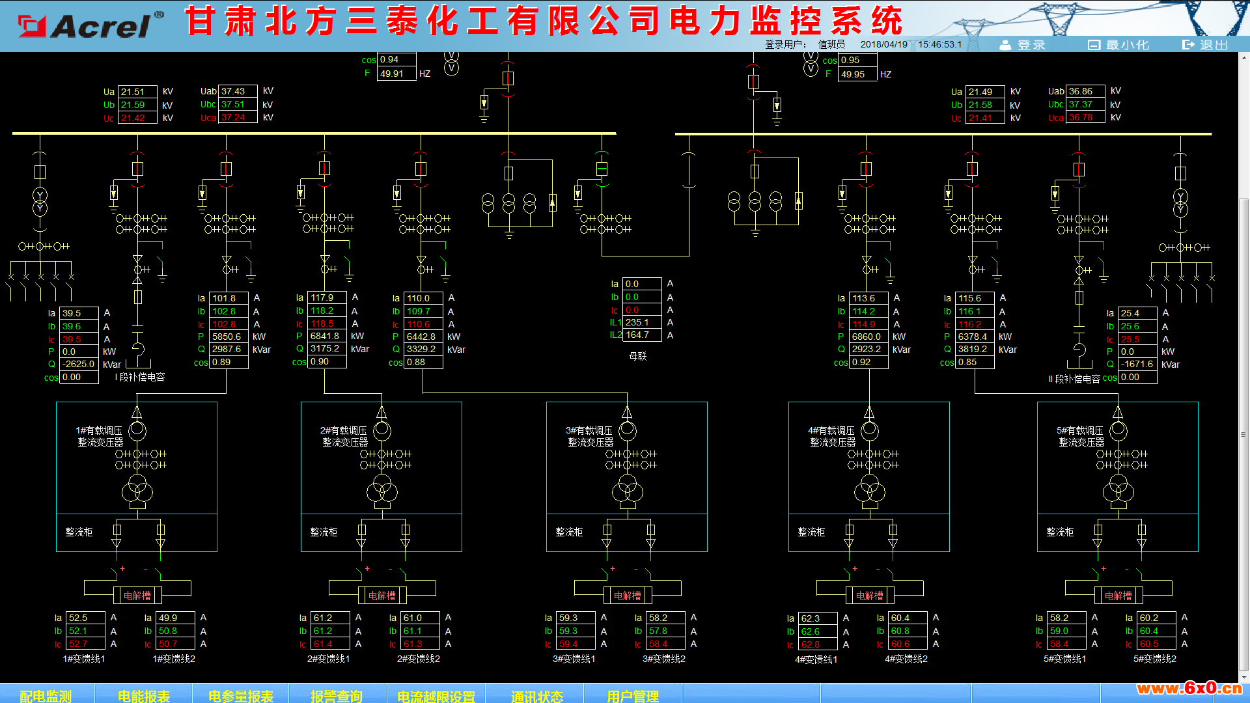
Task: Click frequency value 49.95
Action: 857,74
